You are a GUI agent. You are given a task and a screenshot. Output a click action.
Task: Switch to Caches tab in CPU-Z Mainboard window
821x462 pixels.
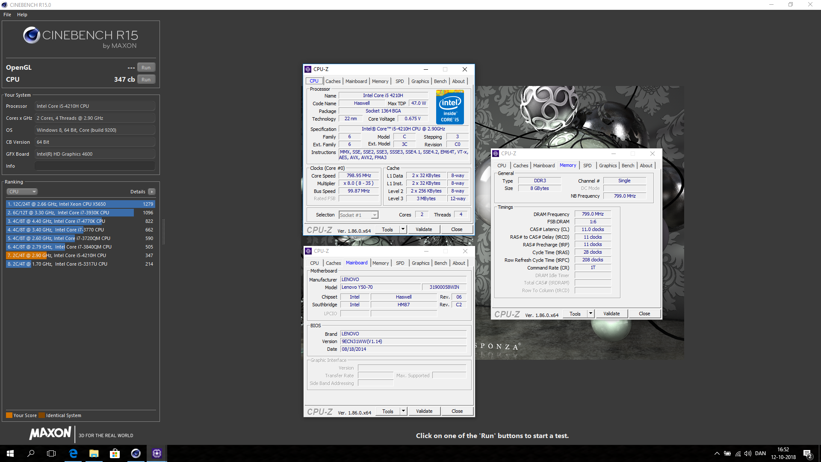click(x=333, y=263)
